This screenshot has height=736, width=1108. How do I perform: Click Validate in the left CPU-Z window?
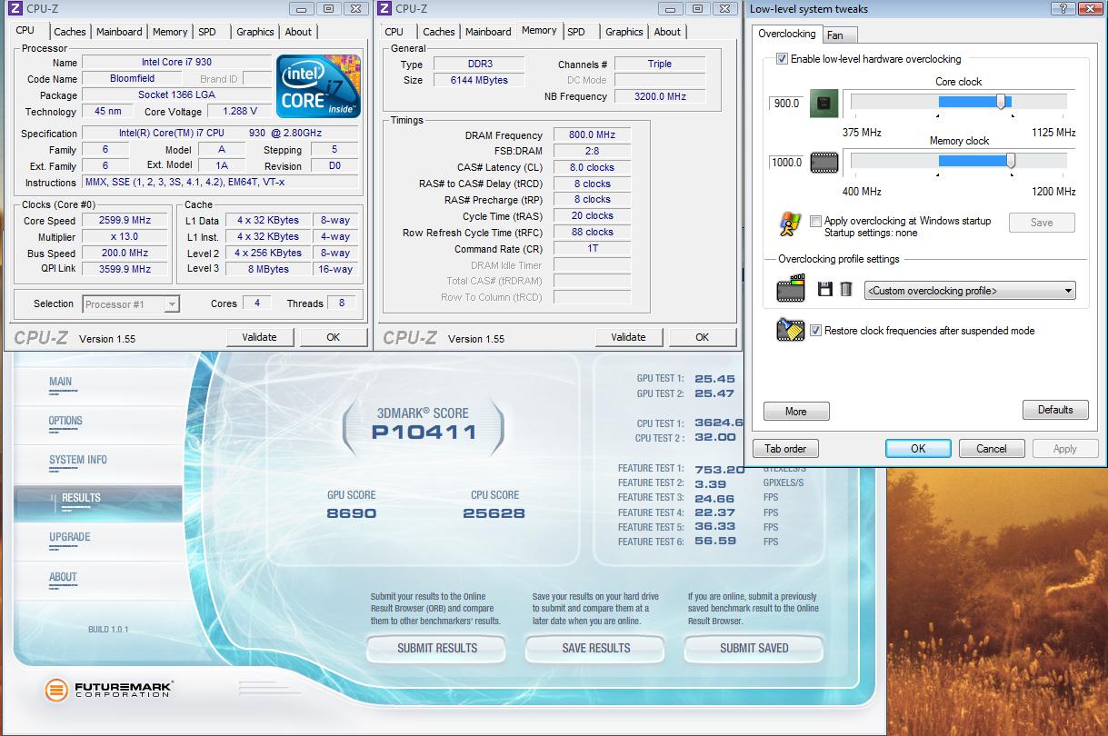[259, 337]
